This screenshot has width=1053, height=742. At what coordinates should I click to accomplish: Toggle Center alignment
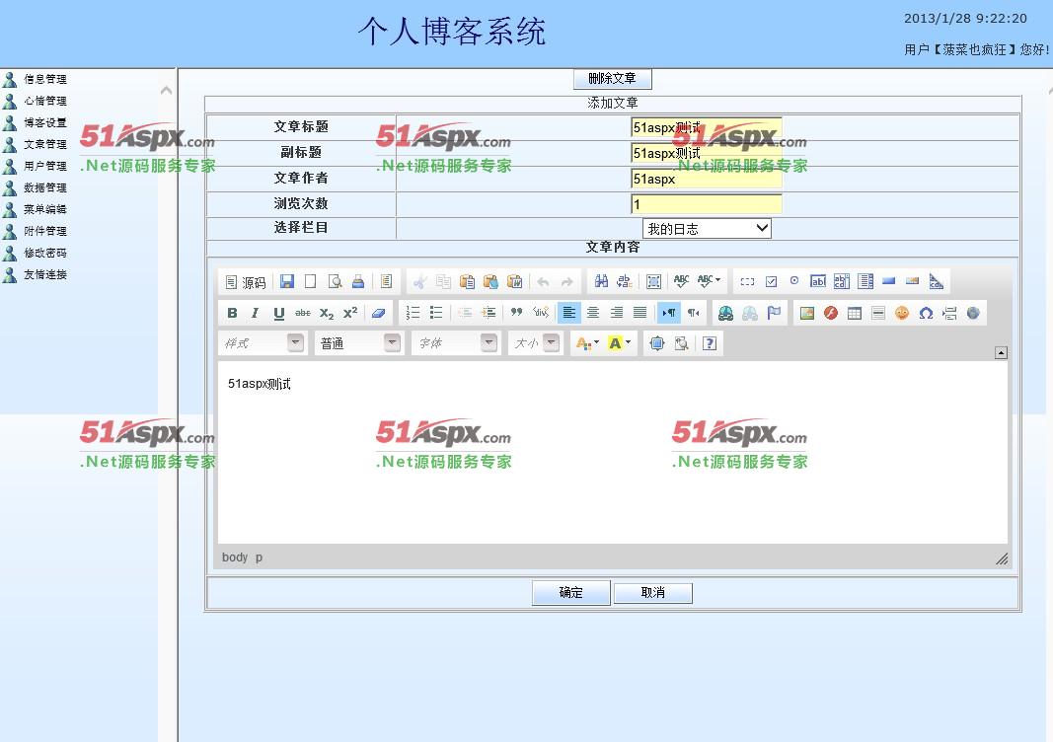point(593,313)
